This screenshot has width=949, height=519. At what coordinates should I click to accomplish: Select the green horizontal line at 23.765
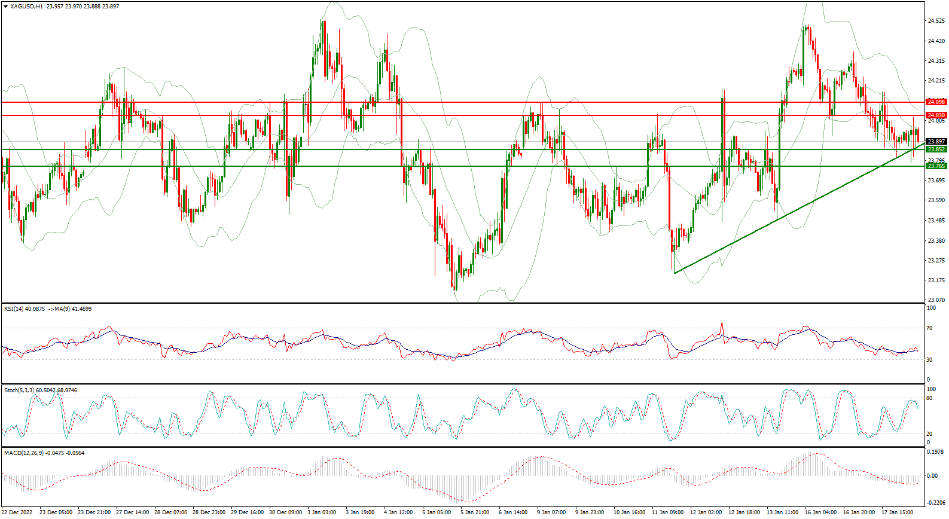(463, 166)
